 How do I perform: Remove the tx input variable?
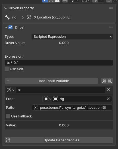coord(108,90)
